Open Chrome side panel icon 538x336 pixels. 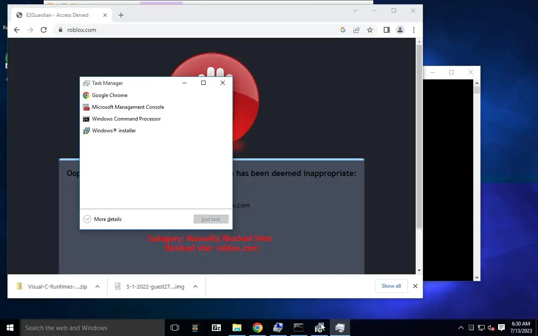tap(387, 30)
